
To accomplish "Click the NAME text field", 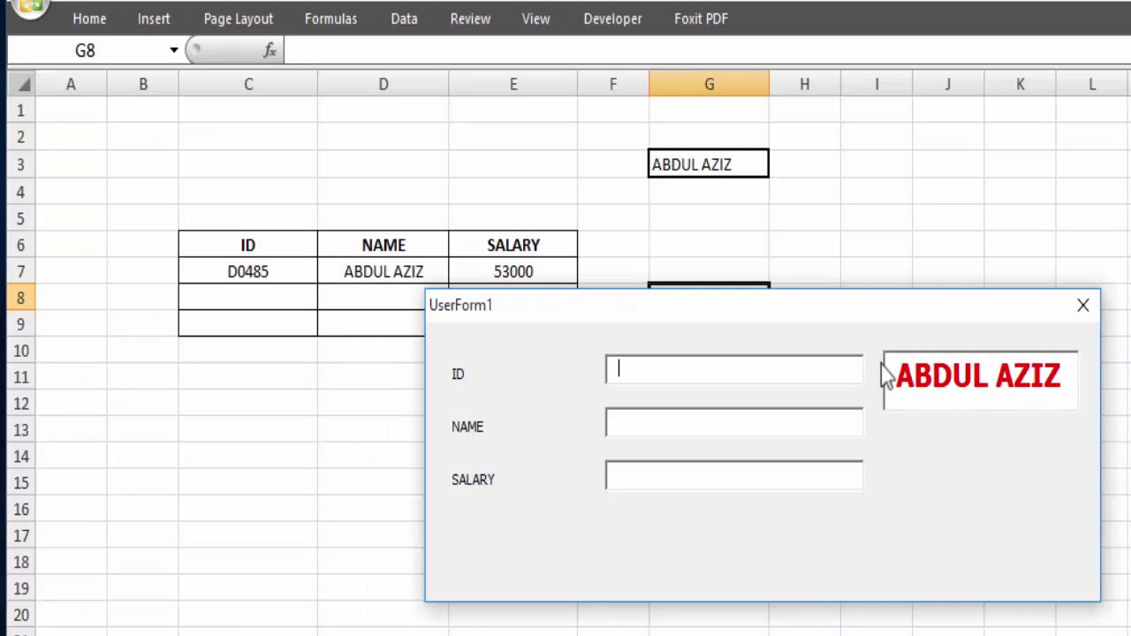I will [x=734, y=422].
